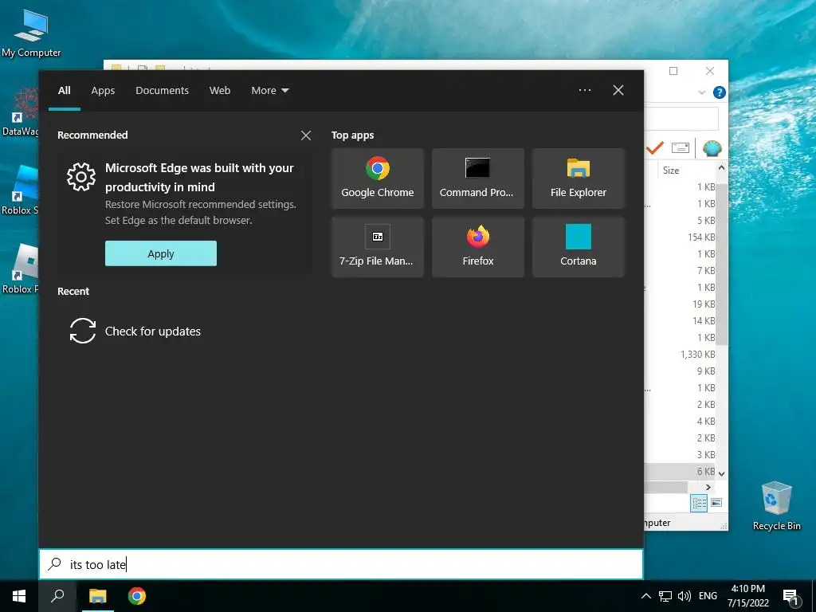Image resolution: width=816 pixels, height=612 pixels.
Task: Select the 14 KB file row in Explorer
Action: [680, 320]
